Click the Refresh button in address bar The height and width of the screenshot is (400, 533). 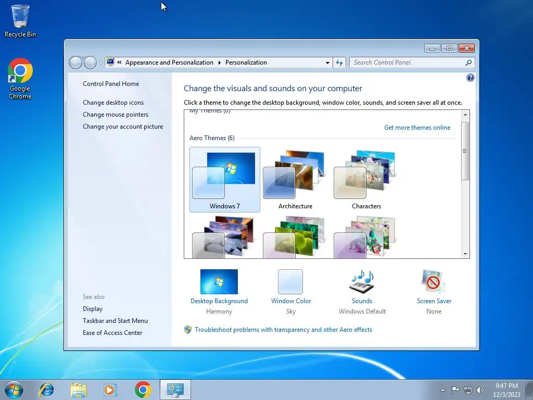pos(339,63)
